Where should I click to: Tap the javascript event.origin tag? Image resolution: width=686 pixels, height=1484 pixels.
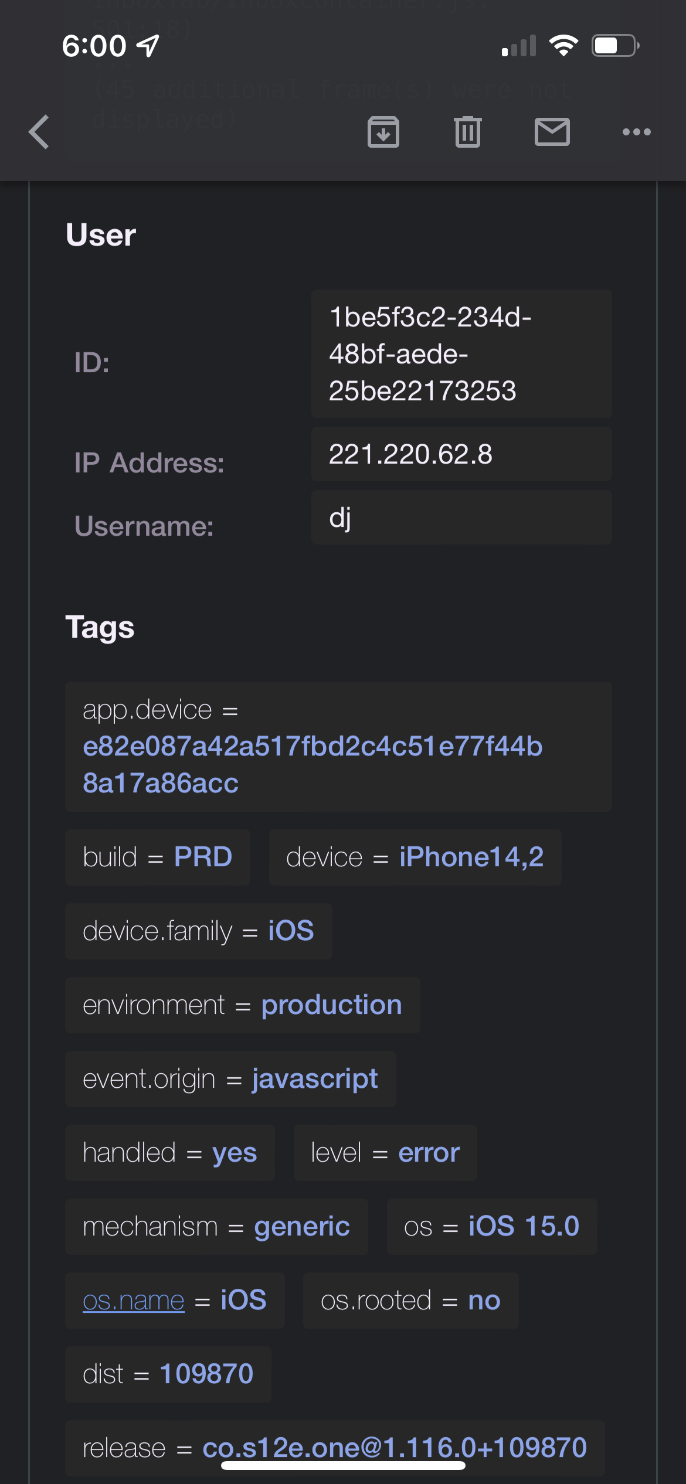coord(315,1079)
